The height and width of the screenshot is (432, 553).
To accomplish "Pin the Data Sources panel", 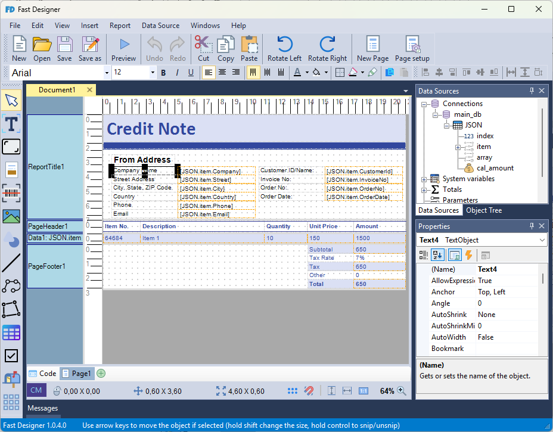I will click(x=532, y=91).
